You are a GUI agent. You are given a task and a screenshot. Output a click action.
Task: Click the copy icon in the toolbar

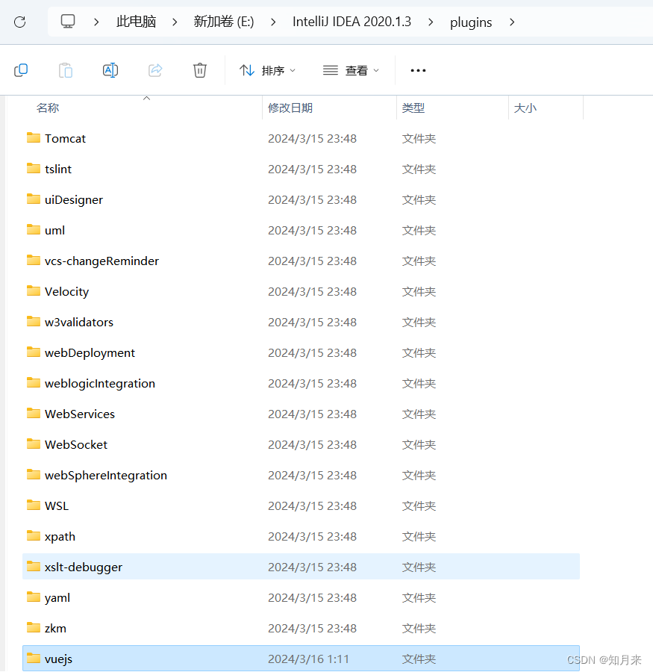tap(21, 70)
